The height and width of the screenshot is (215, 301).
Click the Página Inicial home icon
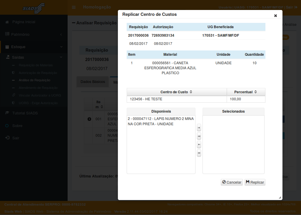point(7,22)
